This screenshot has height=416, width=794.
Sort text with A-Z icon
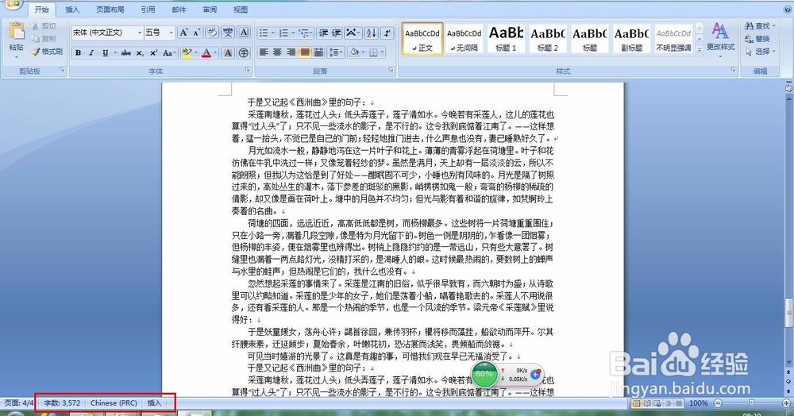pyautogui.click(x=371, y=33)
